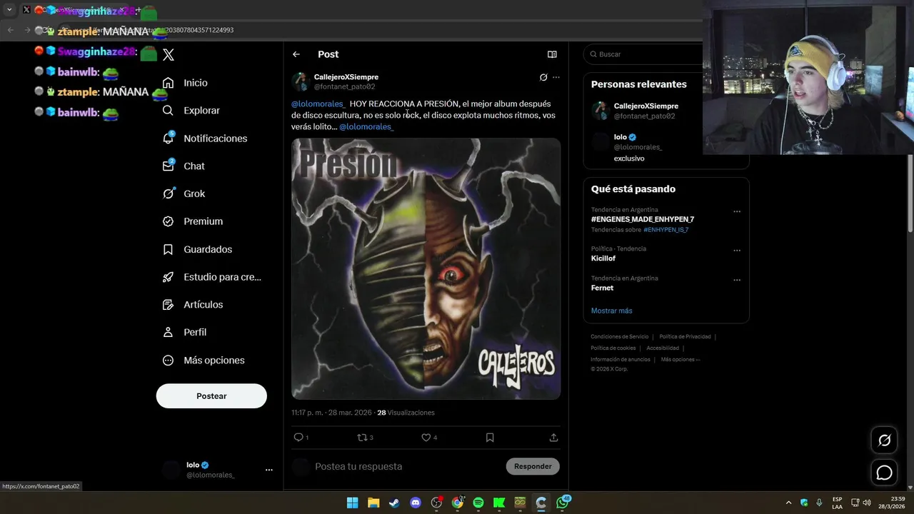This screenshot has width=914, height=514.
Task: Click the first @lolomorales_ mention in the post
Action: tap(318, 104)
